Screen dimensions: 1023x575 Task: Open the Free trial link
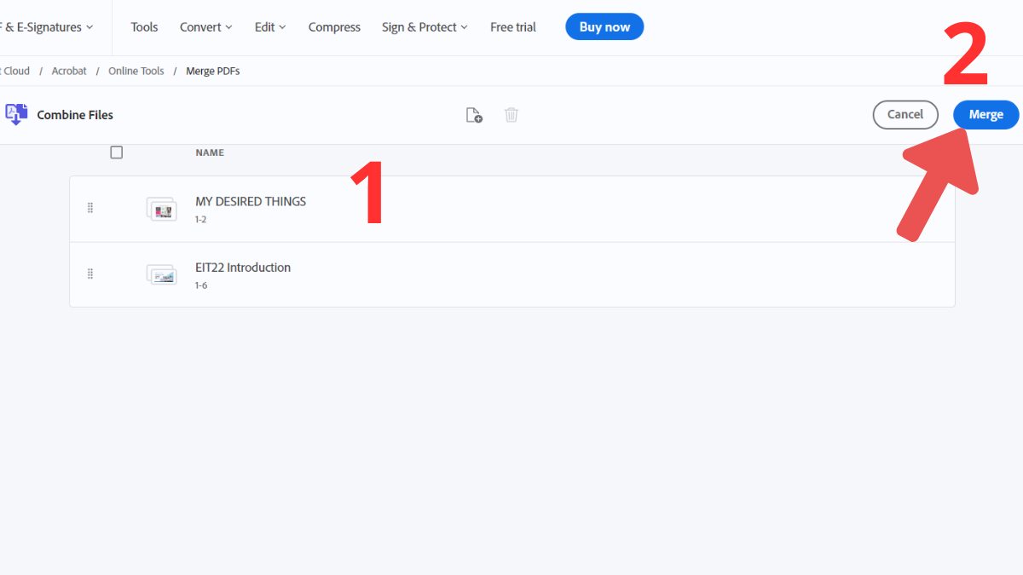[512, 26]
